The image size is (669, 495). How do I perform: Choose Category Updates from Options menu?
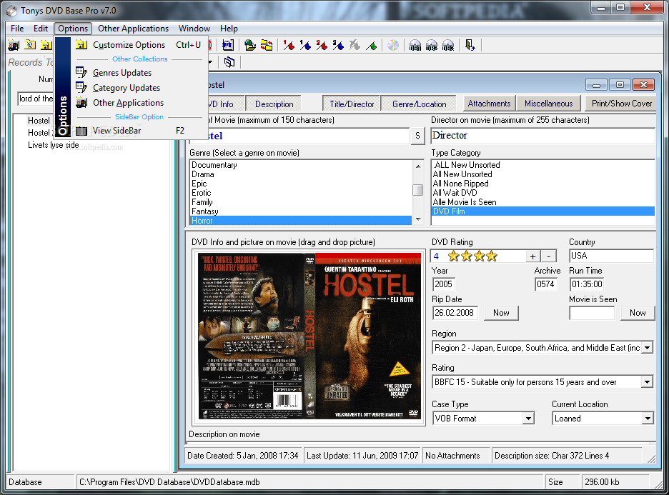click(138, 87)
